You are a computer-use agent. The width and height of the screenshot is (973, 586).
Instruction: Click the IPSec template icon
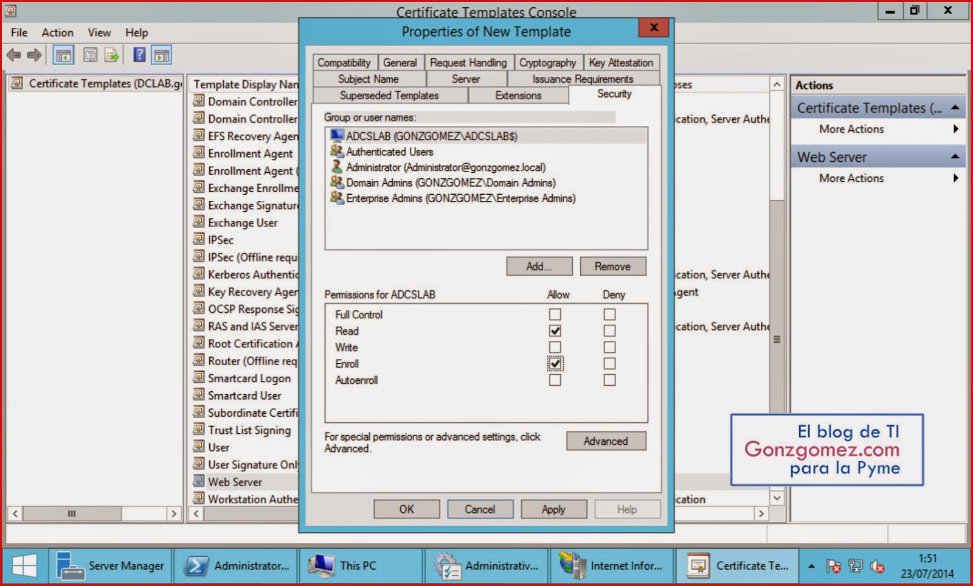199,239
